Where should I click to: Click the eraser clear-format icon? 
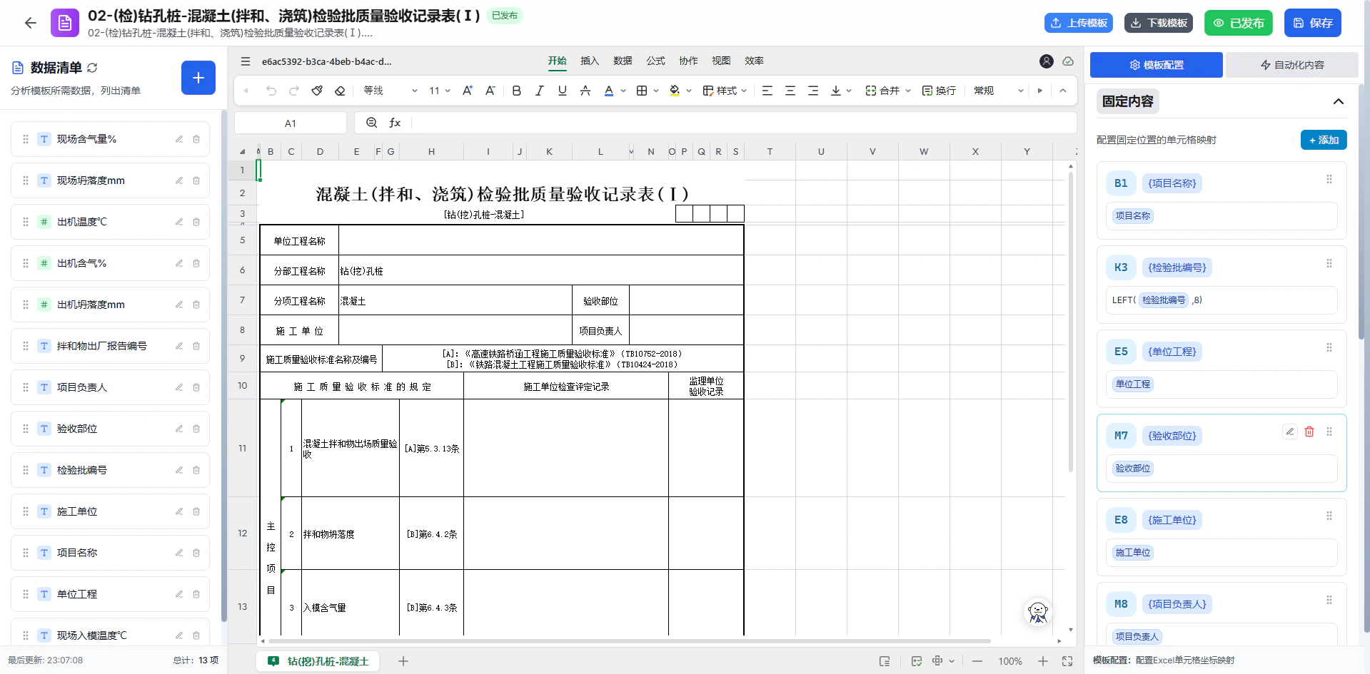340,91
